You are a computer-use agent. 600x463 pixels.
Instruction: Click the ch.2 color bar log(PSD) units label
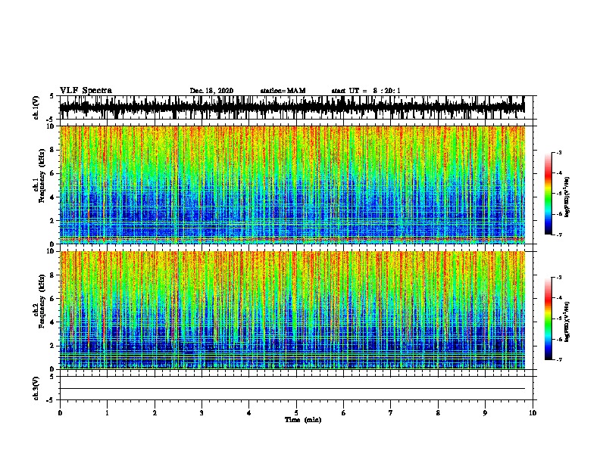tap(567, 322)
